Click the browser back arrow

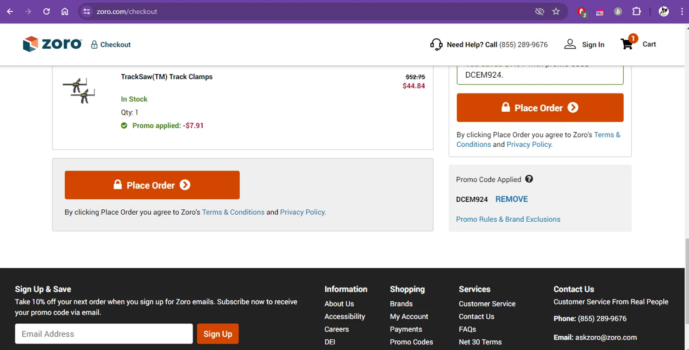pyautogui.click(x=10, y=11)
